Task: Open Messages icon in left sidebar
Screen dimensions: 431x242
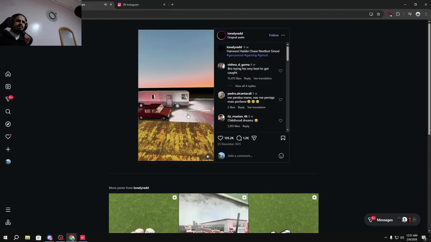Action: coord(8,99)
